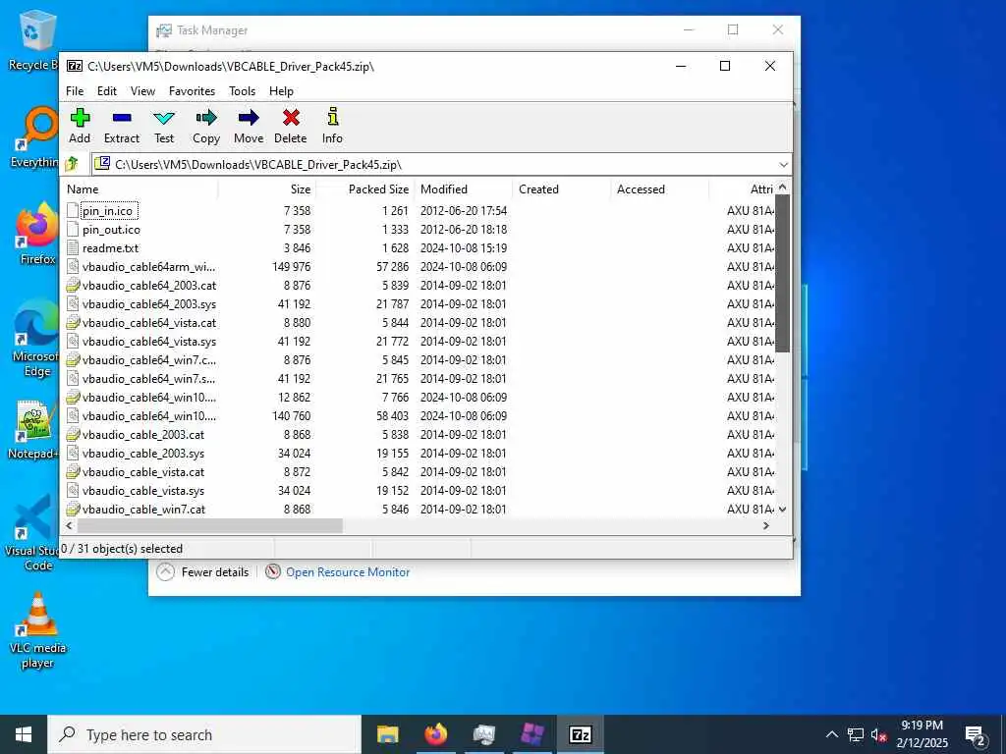Image resolution: width=1006 pixels, height=754 pixels.
Task: Go up one folder level icon
Action: [72, 164]
